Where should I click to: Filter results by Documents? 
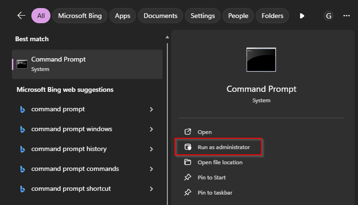(x=160, y=16)
